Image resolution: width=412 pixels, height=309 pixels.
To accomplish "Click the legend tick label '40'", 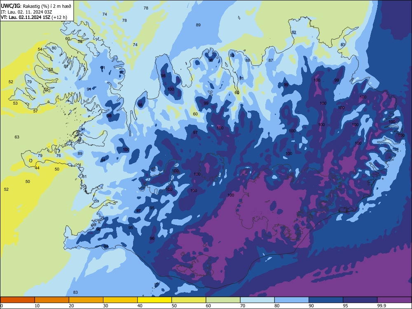I will tap(140, 306).
